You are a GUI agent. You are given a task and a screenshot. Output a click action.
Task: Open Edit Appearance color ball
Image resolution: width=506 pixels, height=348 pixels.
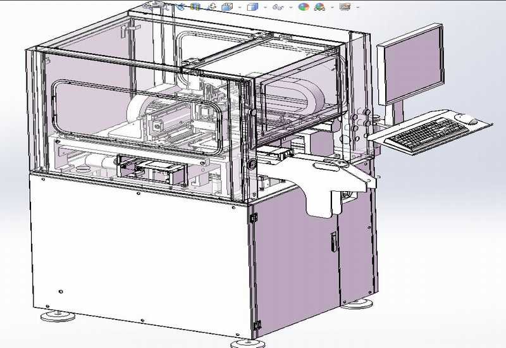304,6
